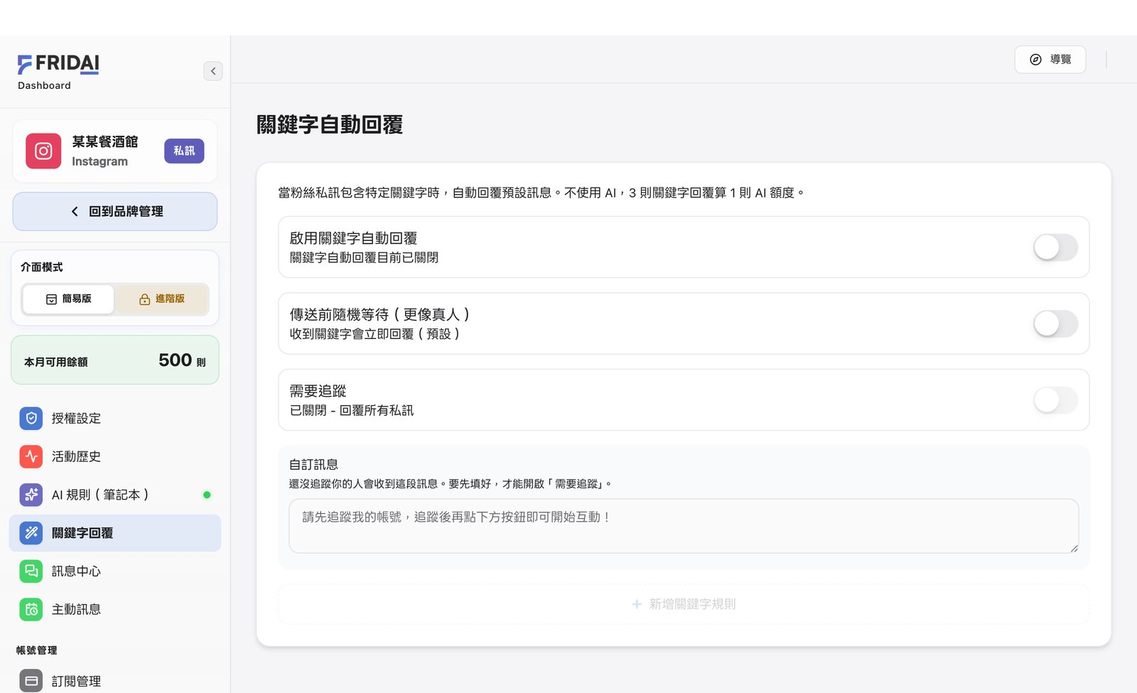Viewport: 1137px width, 693px height.
Task: Click the AI 規則 sparkle icon
Action: click(x=31, y=495)
